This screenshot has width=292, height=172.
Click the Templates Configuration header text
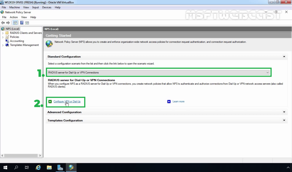65,120
